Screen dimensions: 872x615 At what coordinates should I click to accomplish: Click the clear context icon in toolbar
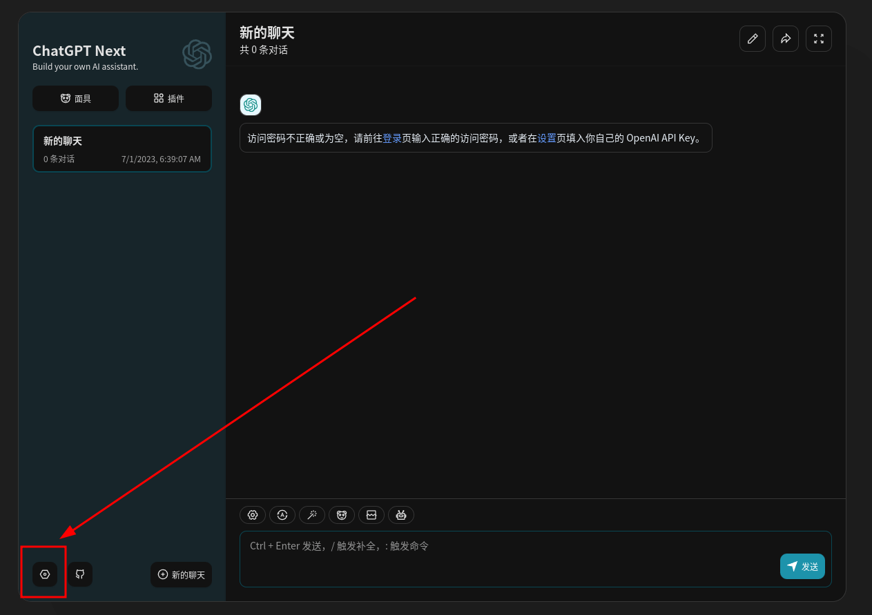(371, 514)
